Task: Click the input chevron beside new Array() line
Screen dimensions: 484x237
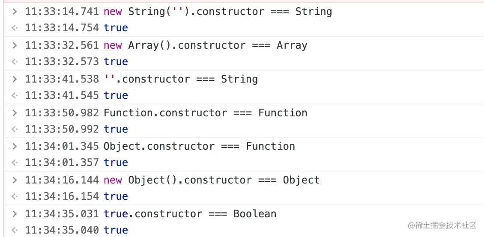Action: [15, 45]
